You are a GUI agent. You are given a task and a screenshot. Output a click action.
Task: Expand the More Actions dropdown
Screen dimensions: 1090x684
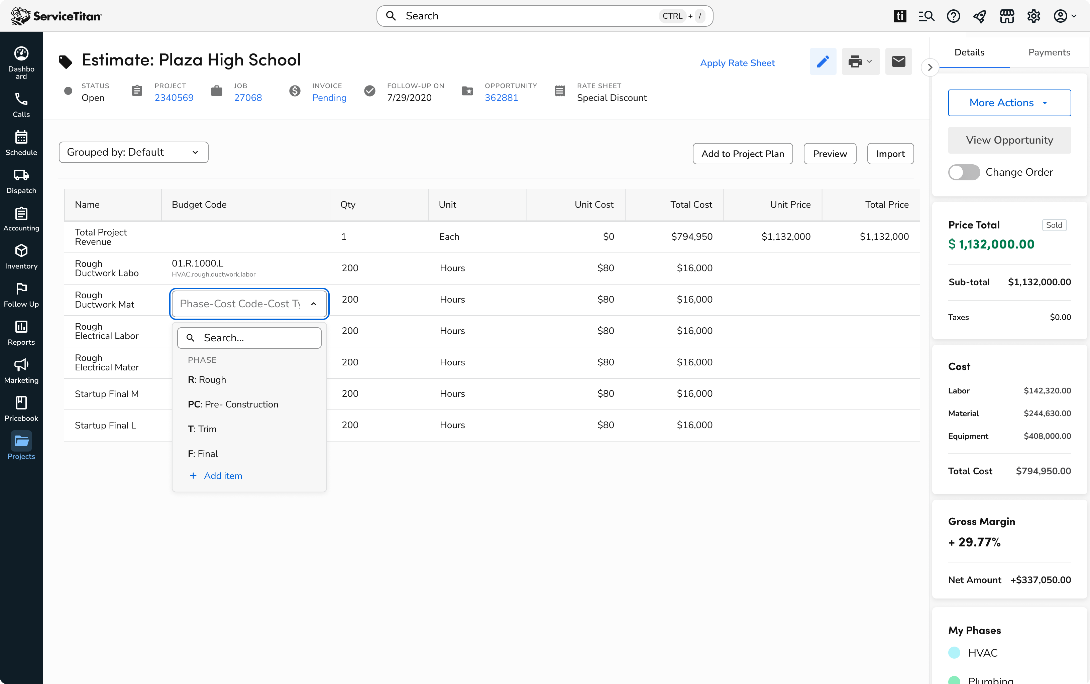pos(1009,103)
